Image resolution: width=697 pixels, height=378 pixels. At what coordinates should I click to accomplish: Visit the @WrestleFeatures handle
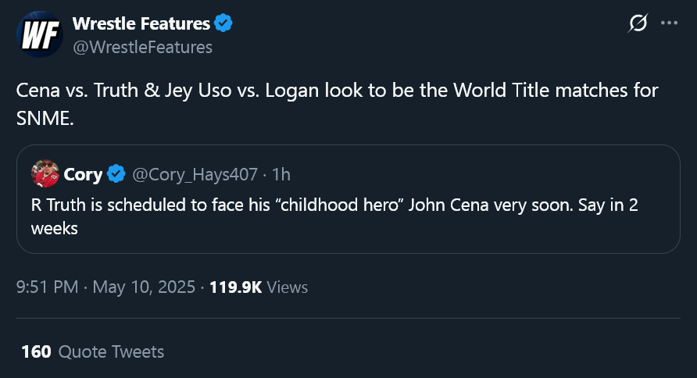[142, 47]
